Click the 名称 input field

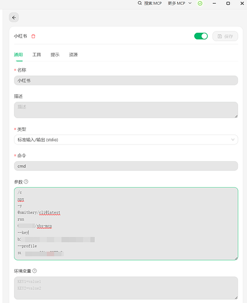[x=126, y=81]
